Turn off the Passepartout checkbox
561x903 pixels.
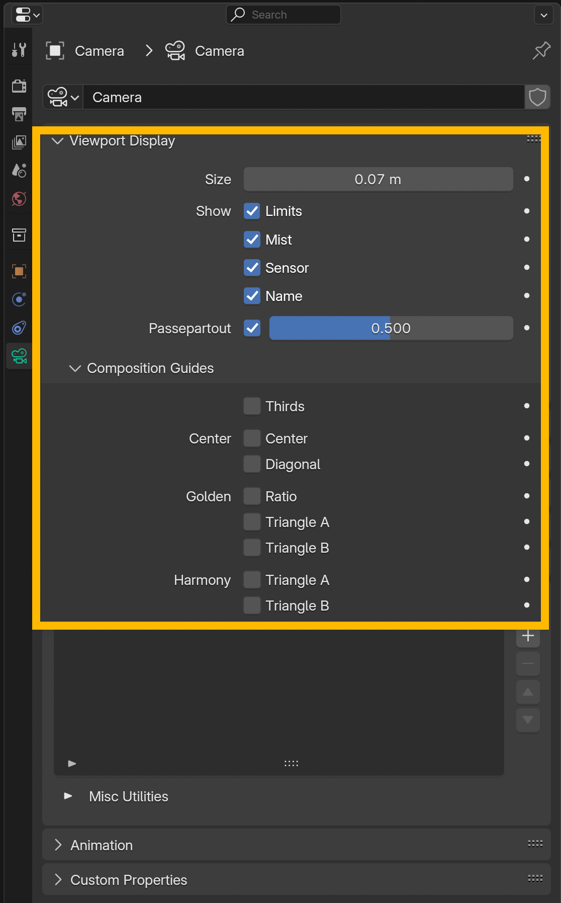(252, 328)
